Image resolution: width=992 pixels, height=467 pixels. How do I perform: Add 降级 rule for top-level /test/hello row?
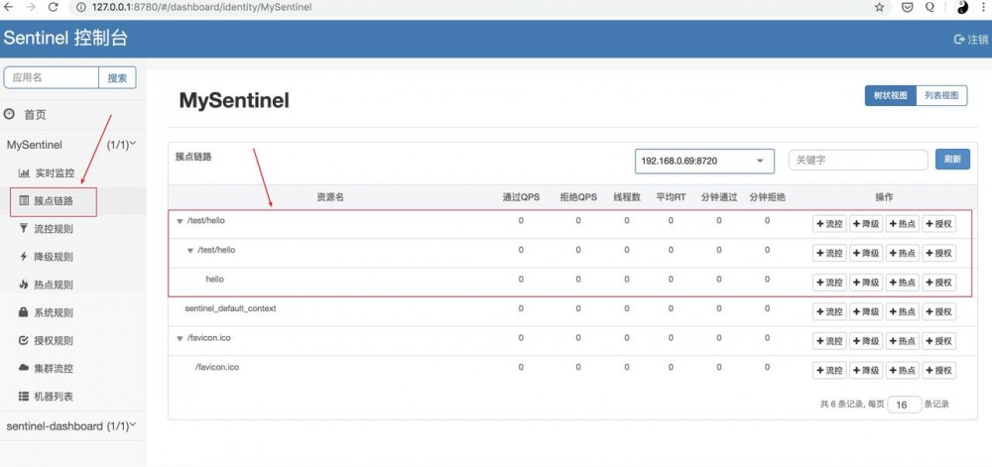click(865, 224)
